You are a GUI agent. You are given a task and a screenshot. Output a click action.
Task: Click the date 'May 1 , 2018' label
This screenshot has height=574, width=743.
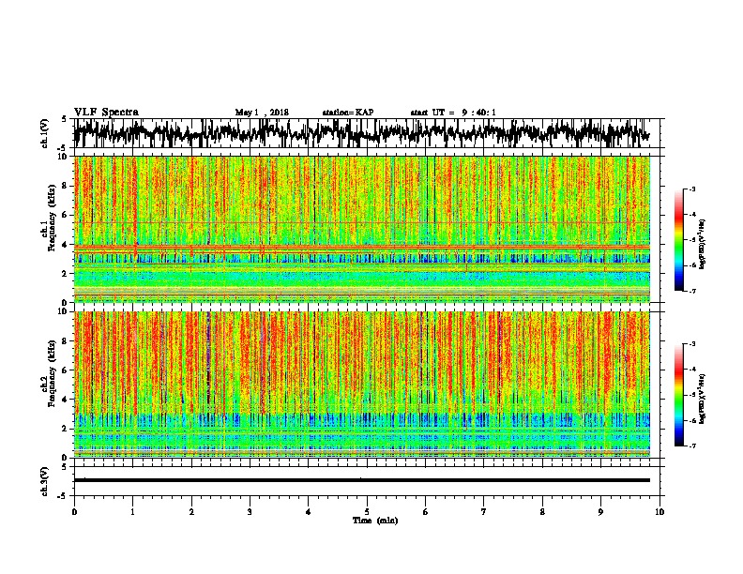pos(262,113)
